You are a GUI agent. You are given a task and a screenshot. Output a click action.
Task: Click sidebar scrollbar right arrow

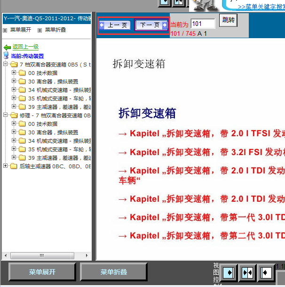pyautogui.click(x=87, y=255)
